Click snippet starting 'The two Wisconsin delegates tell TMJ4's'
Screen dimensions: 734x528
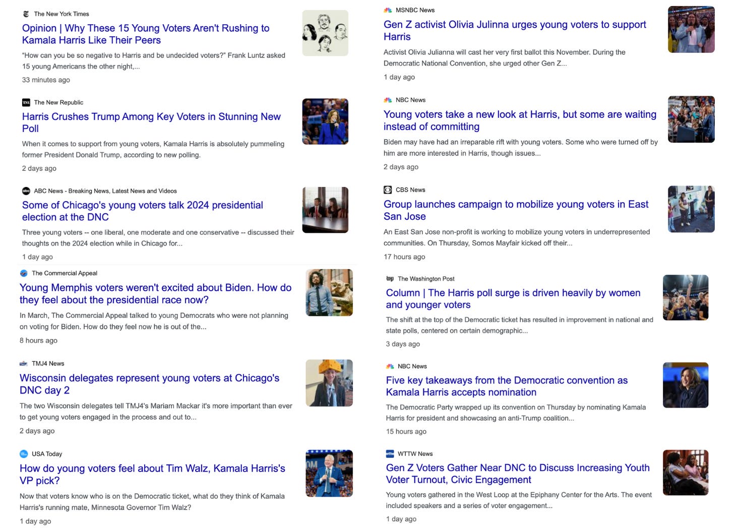[x=156, y=411]
